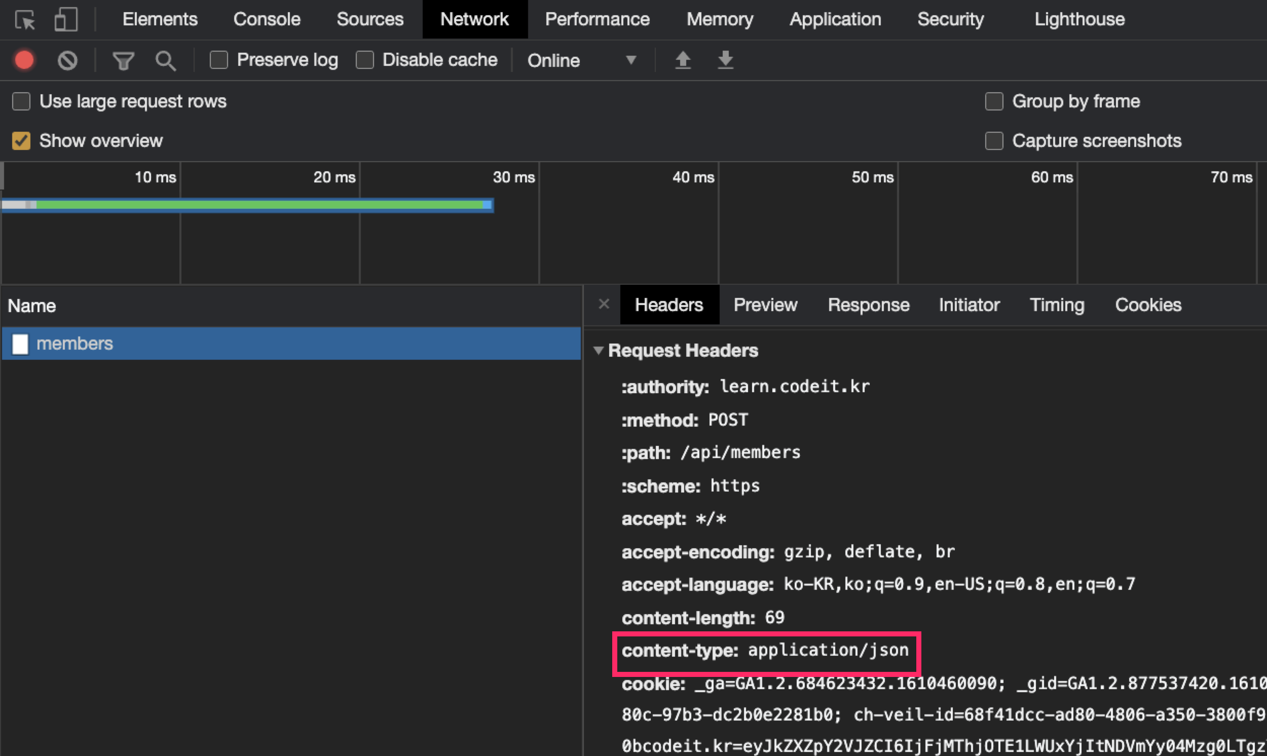Uncheck the Show overview checkbox
Image resolution: width=1267 pixels, height=756 pixels.
coord(21,140)
